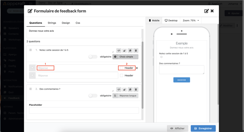Switch to the Design tab
This screenshot has width=244, height=132.
tap(66, 23)
